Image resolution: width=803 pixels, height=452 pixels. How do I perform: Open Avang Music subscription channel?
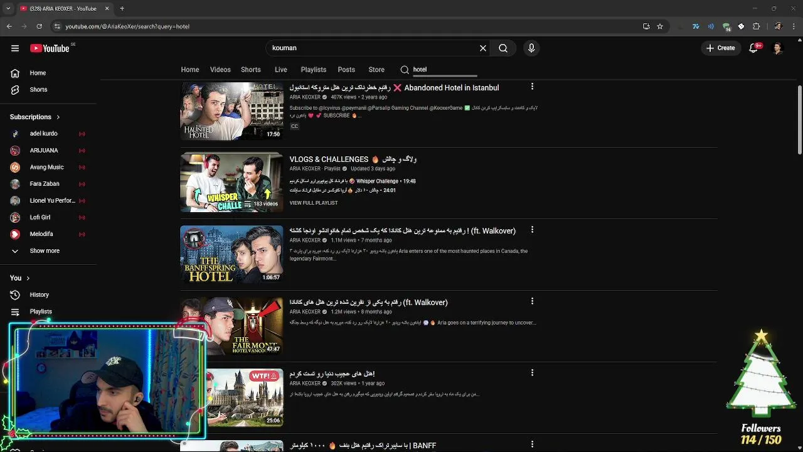coord(48,168)
